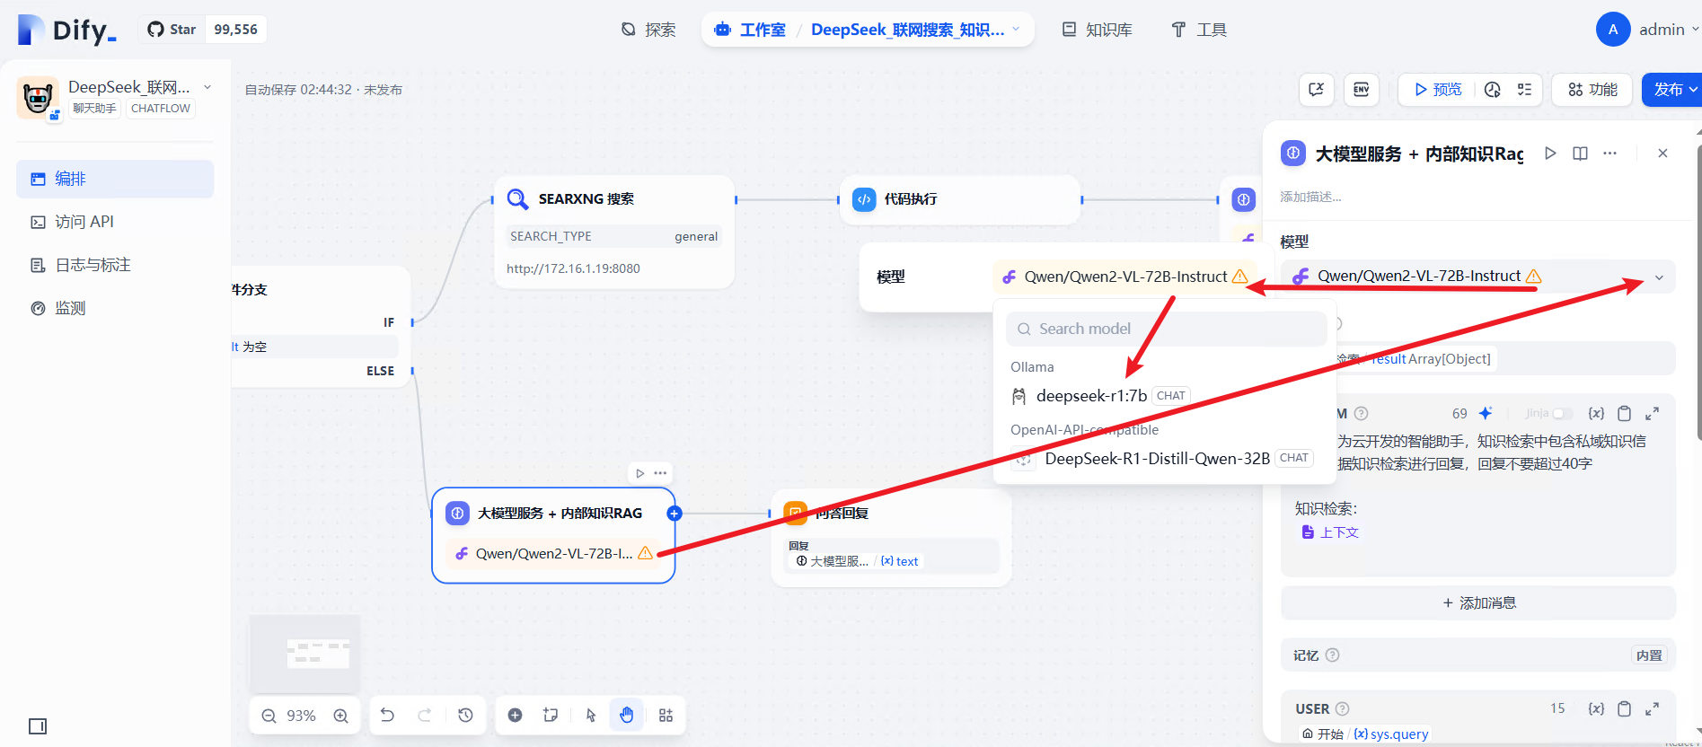This screenshot has width=1702, height=747.
Task: Toggle the Jinja template switch
Action: pyautogui.click(x=1563, y=413)
